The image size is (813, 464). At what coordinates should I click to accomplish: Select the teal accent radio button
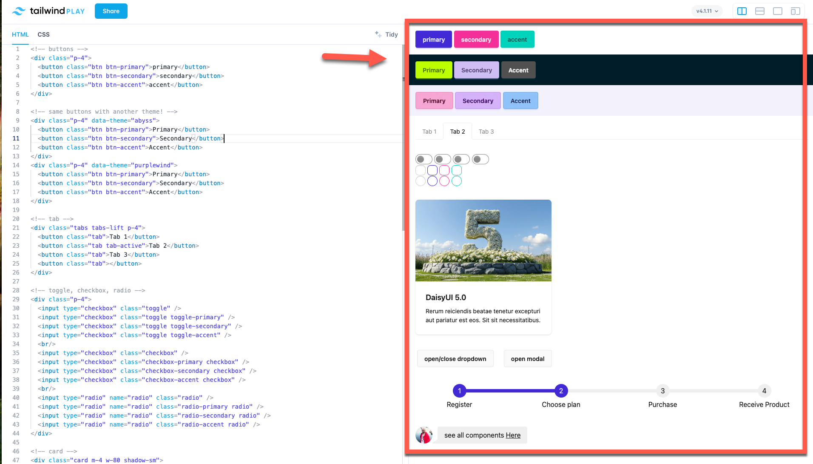tap(457, 181)
